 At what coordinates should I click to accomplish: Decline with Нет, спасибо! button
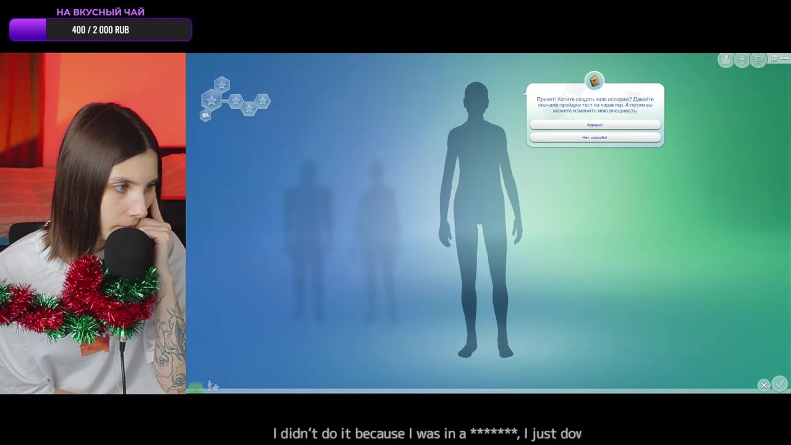[595, 137]
